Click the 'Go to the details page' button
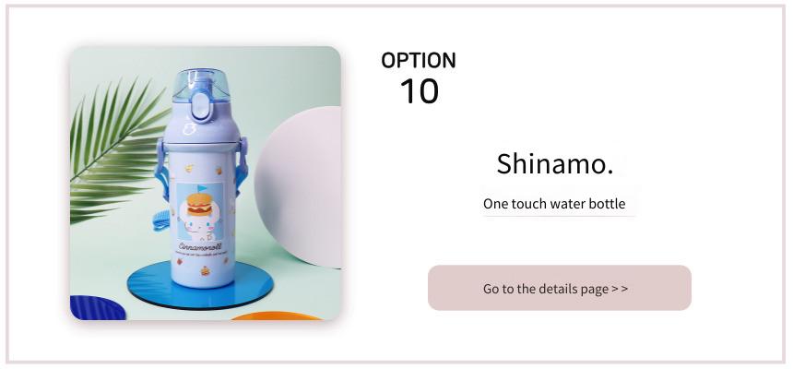The height and width of the screenshot is (369, 793). pos(560,288)
